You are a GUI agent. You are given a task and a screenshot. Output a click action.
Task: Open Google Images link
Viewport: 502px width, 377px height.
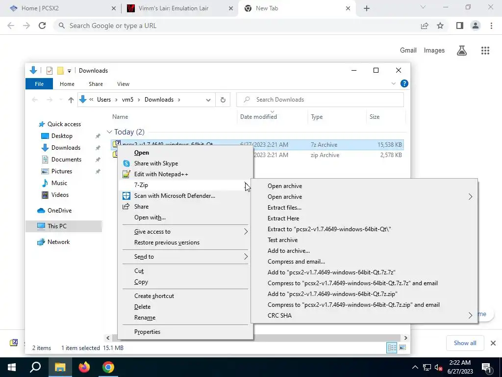pos(434,51)
